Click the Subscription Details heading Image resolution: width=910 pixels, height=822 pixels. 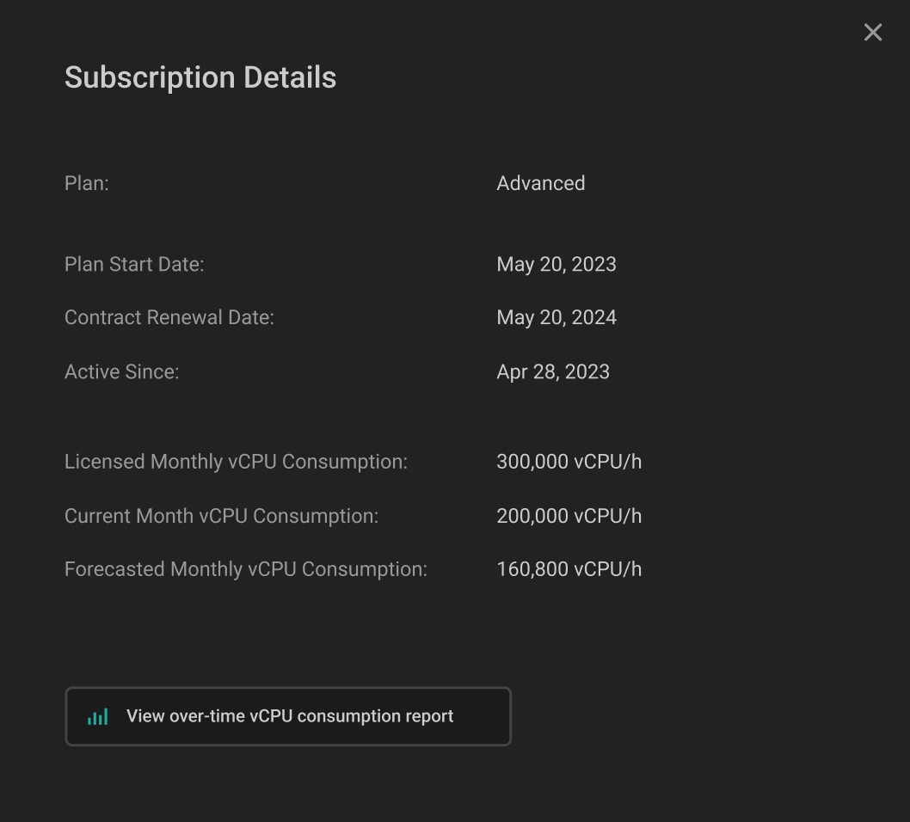[x=200, y=77]
